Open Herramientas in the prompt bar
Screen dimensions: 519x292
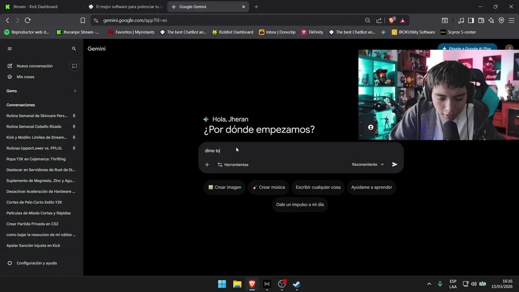click(233, 165)
